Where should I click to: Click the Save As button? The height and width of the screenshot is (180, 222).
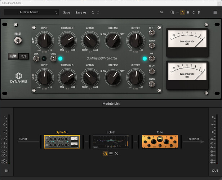click(x=81, y=13)
